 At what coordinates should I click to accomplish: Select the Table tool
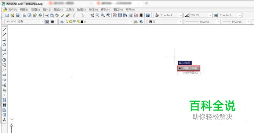[x=4, y=115]
